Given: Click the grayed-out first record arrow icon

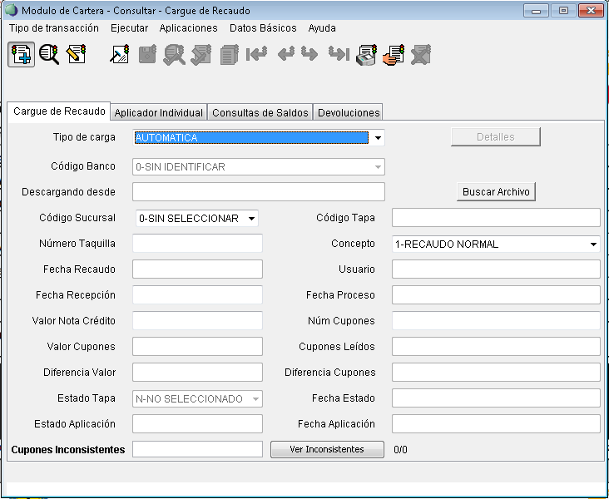Looking at the screenshot, I should click(x=257, y=56).
